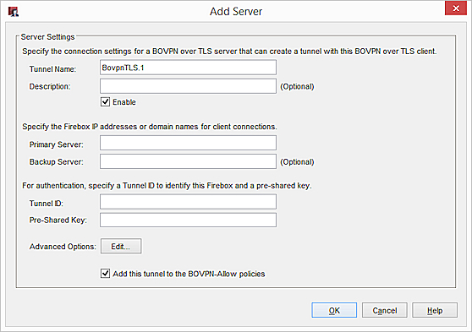Click the 'Specify the Firebox IP addresses' text
The width and height of the screenshot is (472, 332).
point(150,127)
